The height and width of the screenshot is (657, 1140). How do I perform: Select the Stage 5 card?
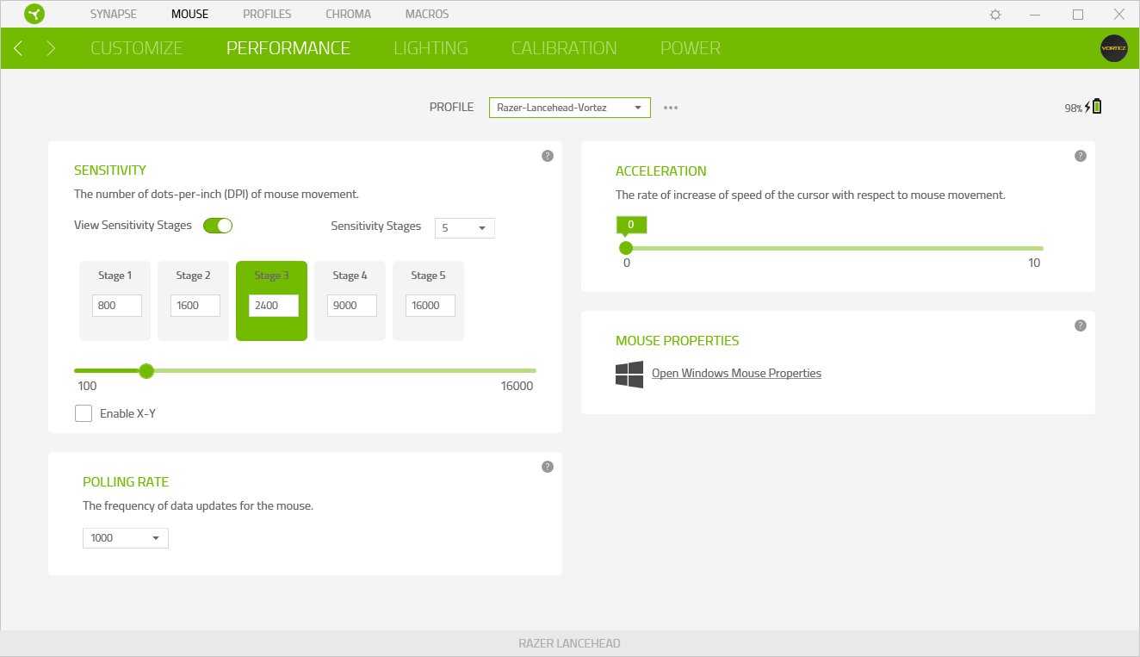(429, 301)
